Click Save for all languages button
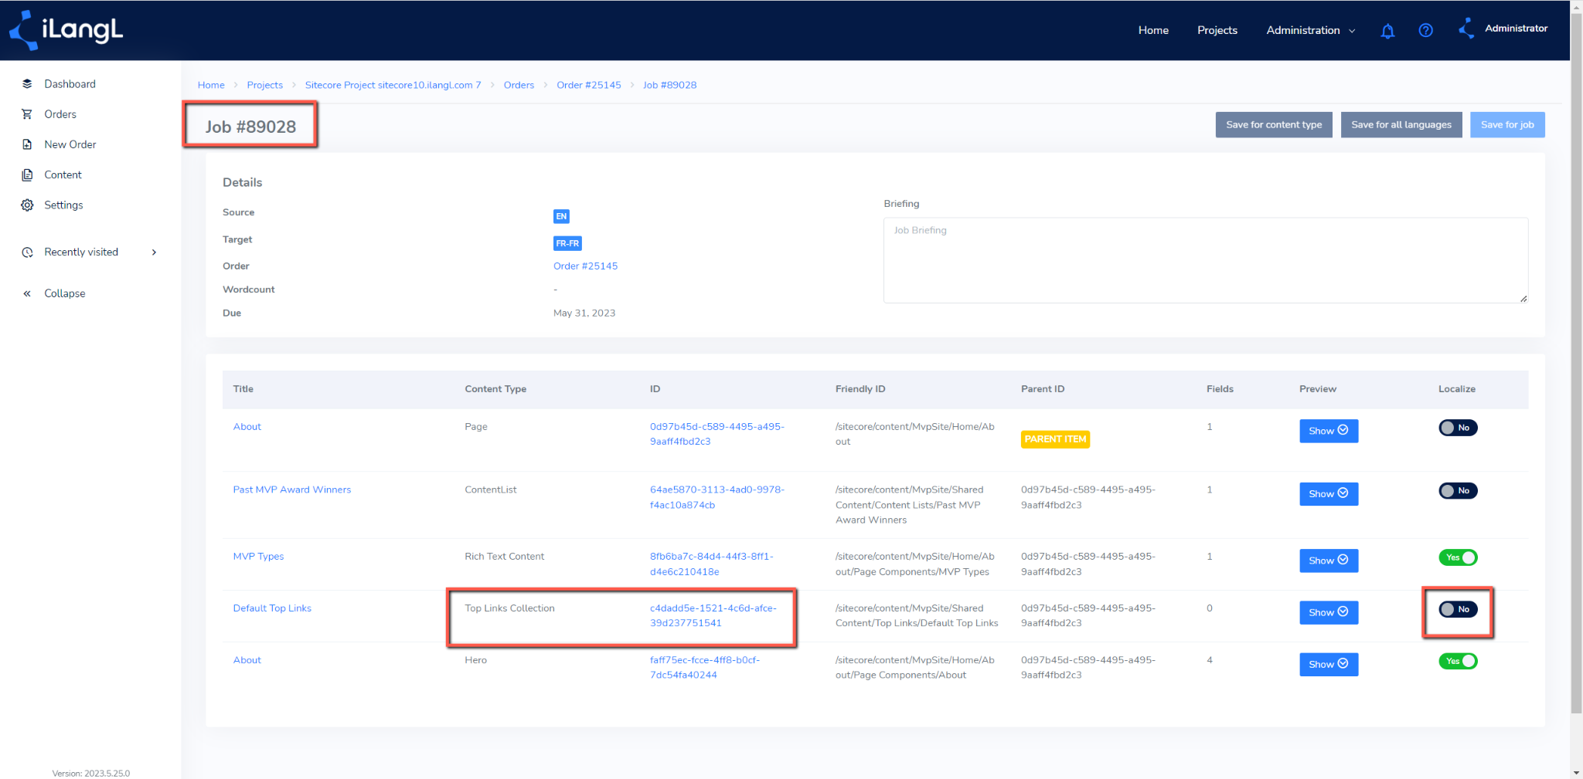Screen dimensions: 1583x779 [x=1401, y=124]
